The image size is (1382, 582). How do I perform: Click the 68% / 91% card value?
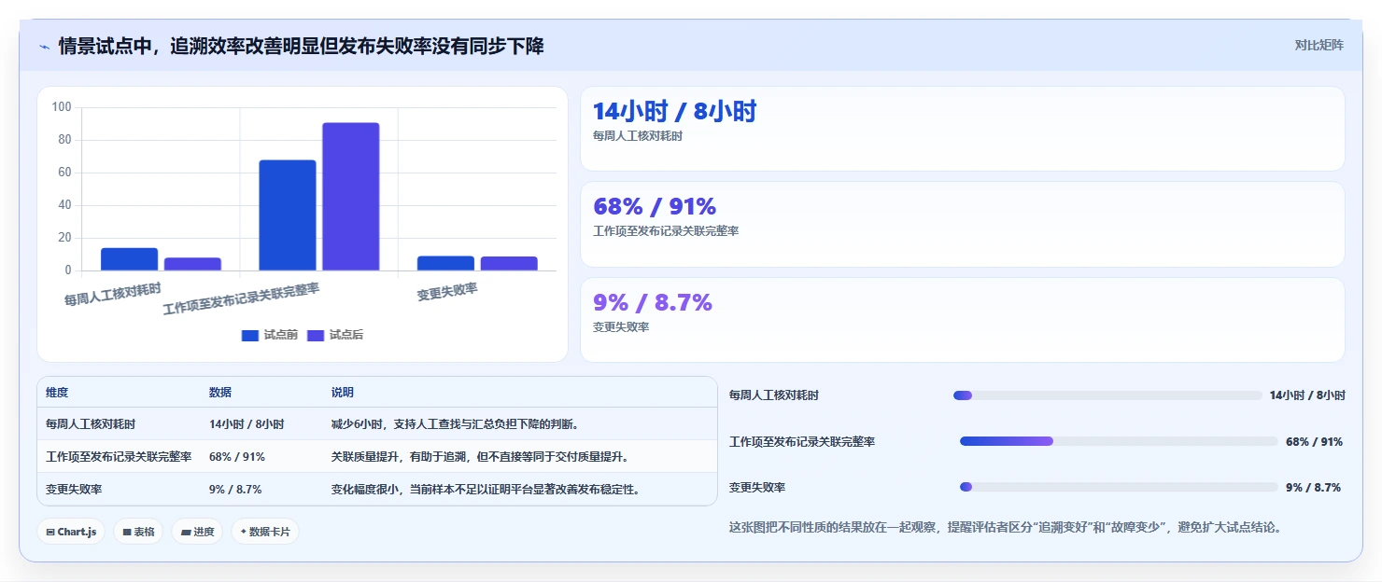(x=655, y=207)
